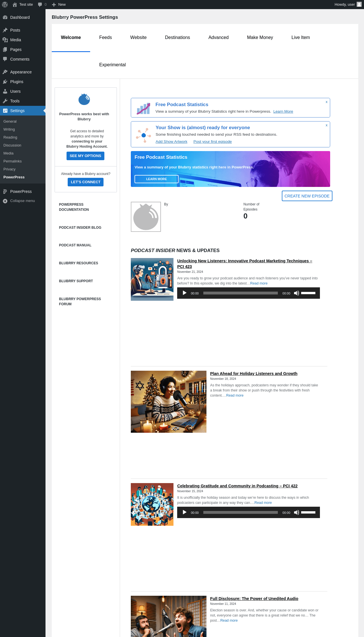Click Post your first episode link
This screenshot has height=637, width=364.
click(212, 142)
